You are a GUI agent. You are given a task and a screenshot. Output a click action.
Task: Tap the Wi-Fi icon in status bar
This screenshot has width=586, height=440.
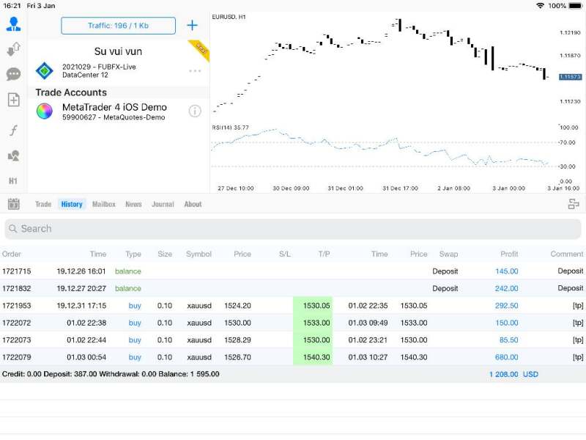click(x=540, y=6)
